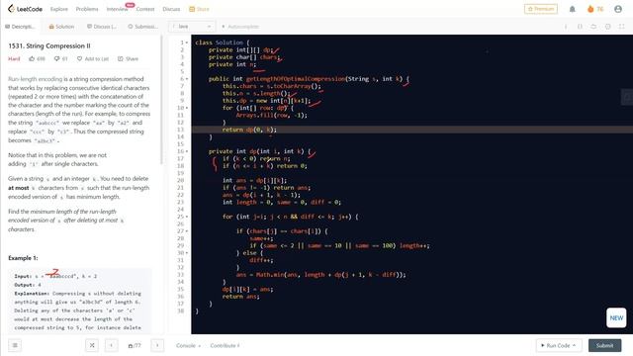Share this problem

pos(128,59)
